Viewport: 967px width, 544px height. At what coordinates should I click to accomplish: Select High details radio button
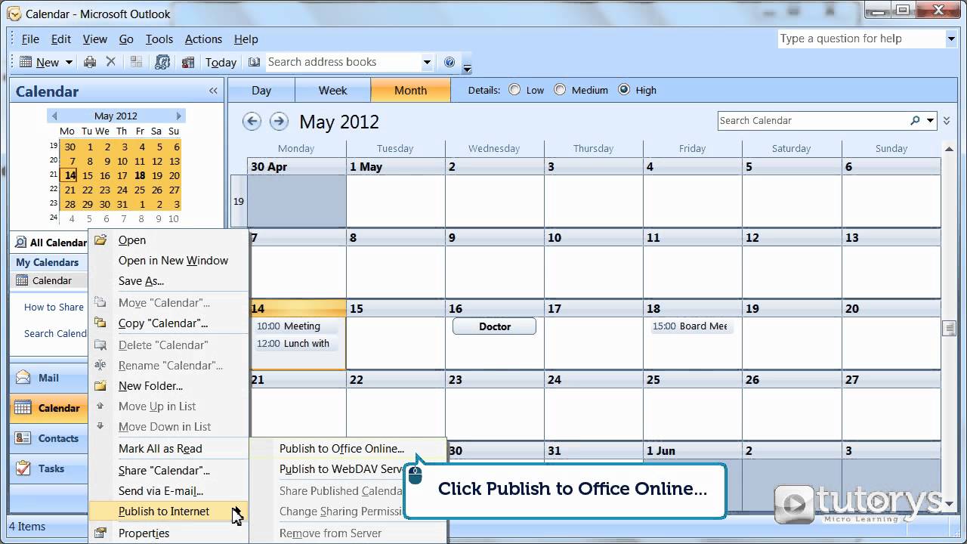coord(624,89)
